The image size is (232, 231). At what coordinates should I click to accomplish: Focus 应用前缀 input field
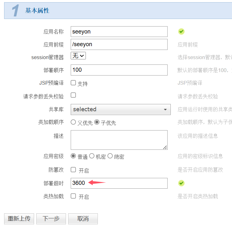point(119,44)
